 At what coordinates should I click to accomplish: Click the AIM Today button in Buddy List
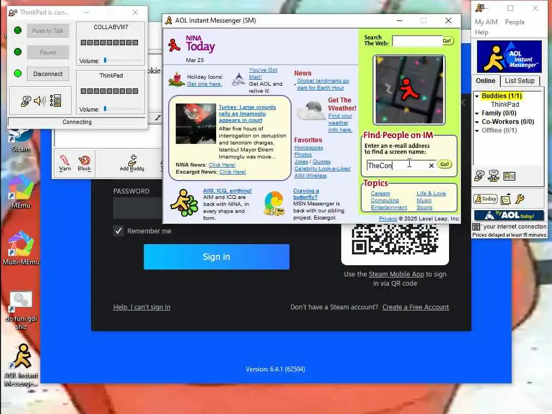(485, 199)
